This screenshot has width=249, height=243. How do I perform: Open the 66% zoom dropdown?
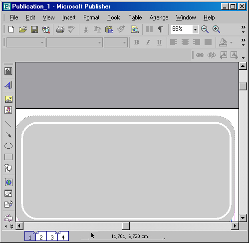tap(195, 29)
